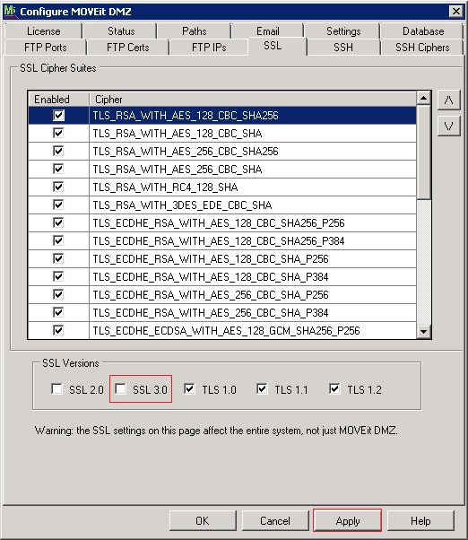Image resolution: width=468 pixels, height=540 pixels.
Task: Uncheck TLS_RSA_WITH_AES_128_CBC_SHA256 cipher
Action: (x=58, y=115)
